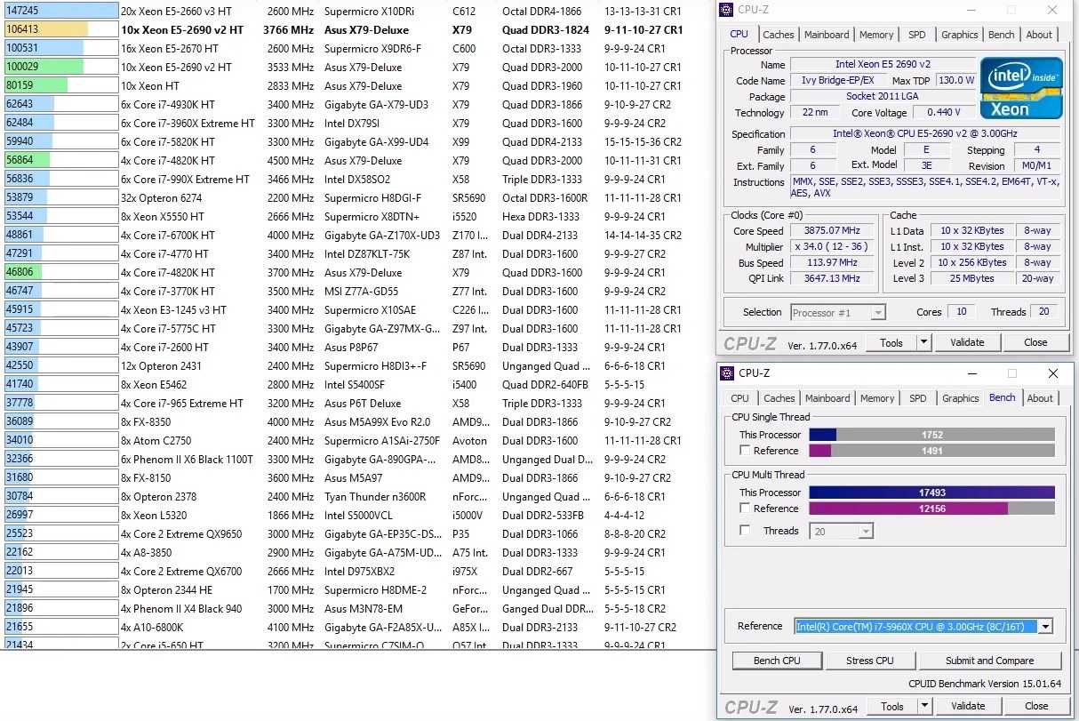Switch to Bench tab in the processor-info CPU-Z window
Screen dimensions: 1079x721
(1002, 35)
